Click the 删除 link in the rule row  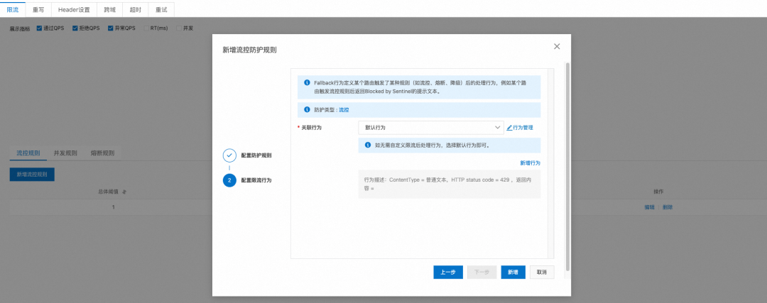pos(668,207)
